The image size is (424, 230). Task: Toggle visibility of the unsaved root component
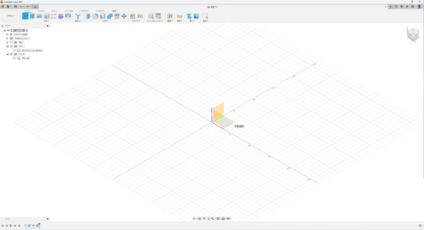tap(8, 30)
